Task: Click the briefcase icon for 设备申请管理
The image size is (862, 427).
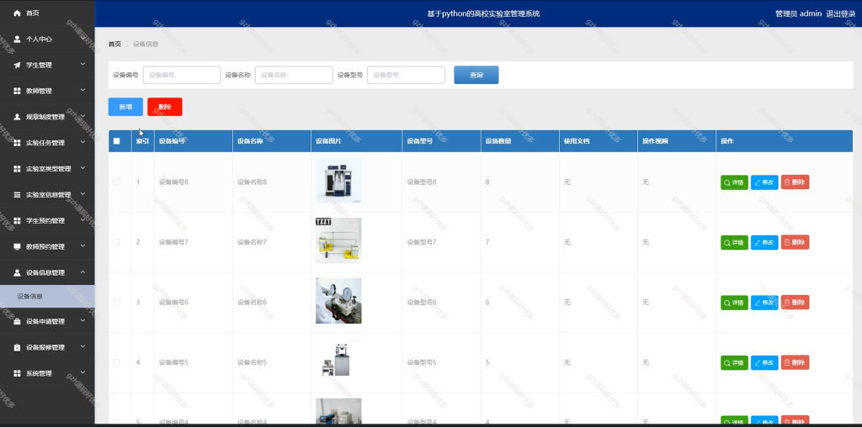Action: pyautogui.click(x=17, y=321)
